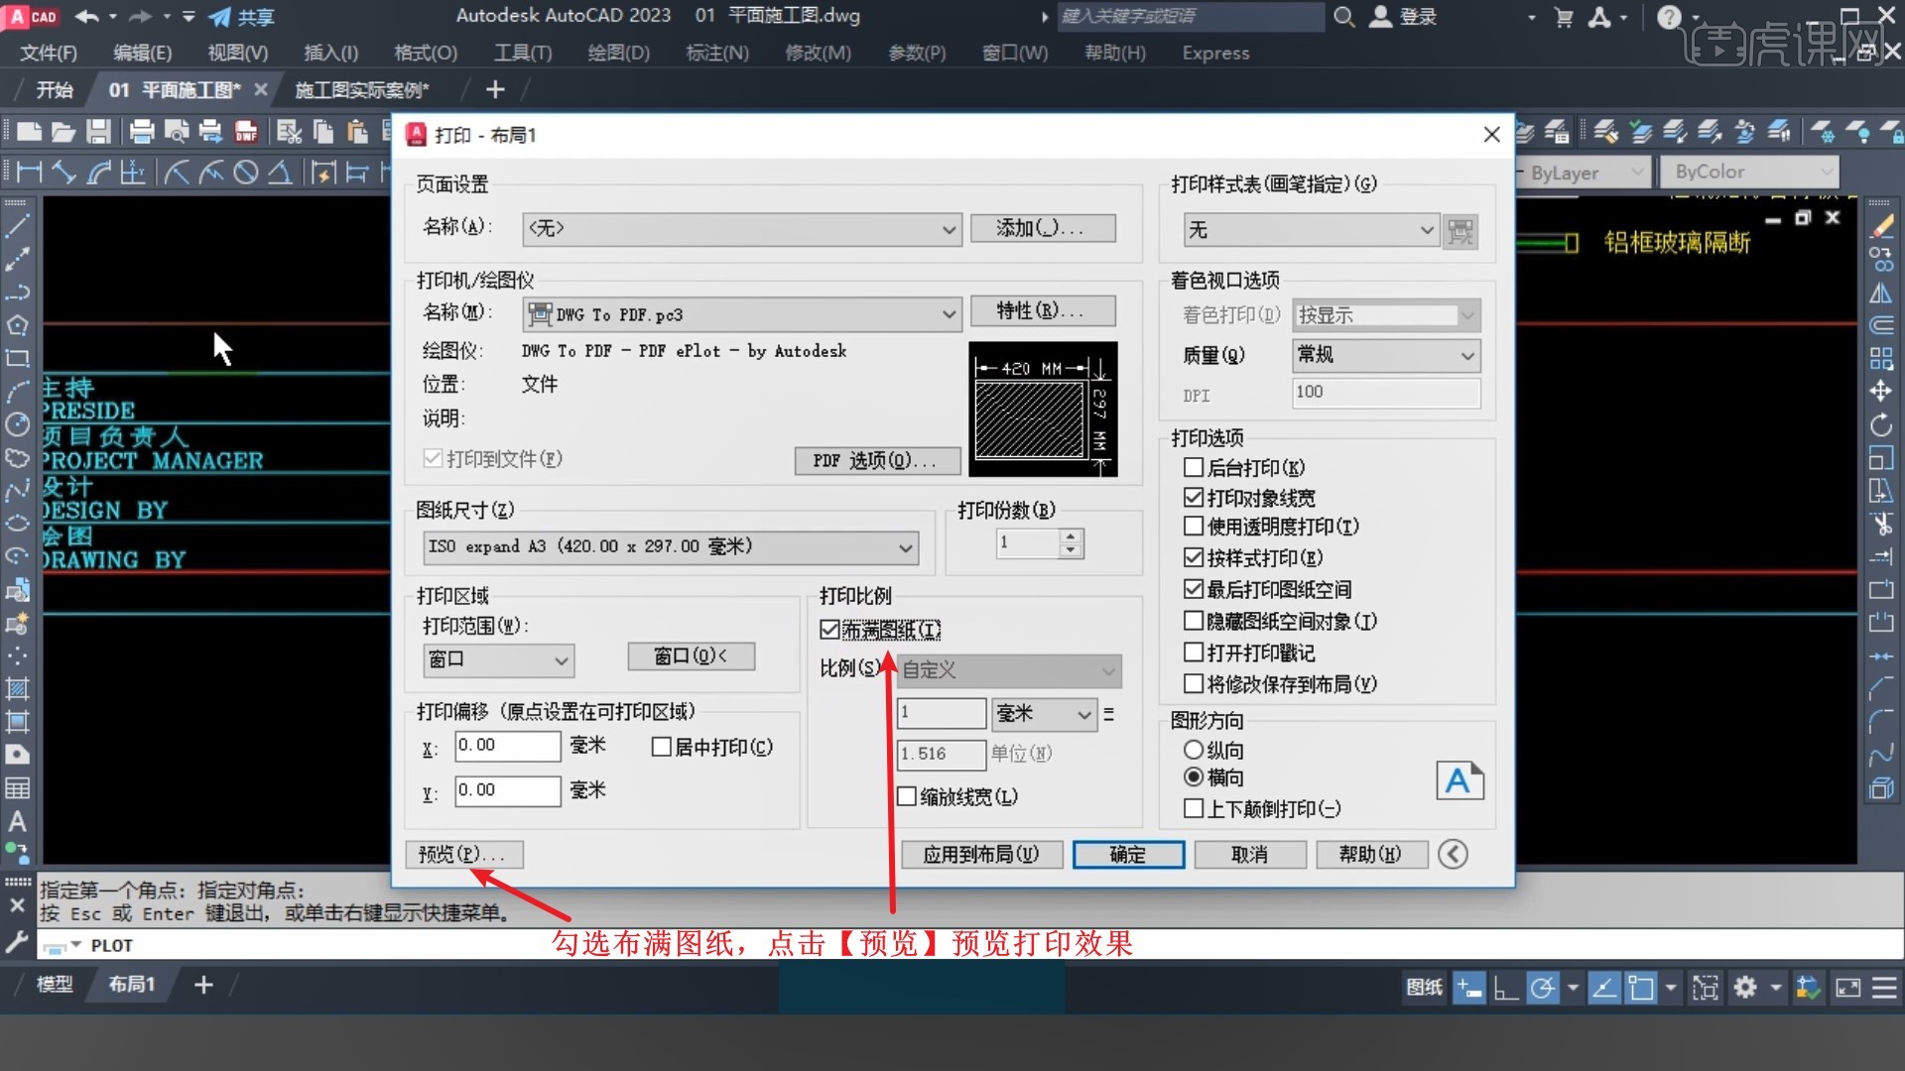The image size is (1905, 1071).
Task: Select the Portrait orientation radio button
Action: click(1194, 750)
